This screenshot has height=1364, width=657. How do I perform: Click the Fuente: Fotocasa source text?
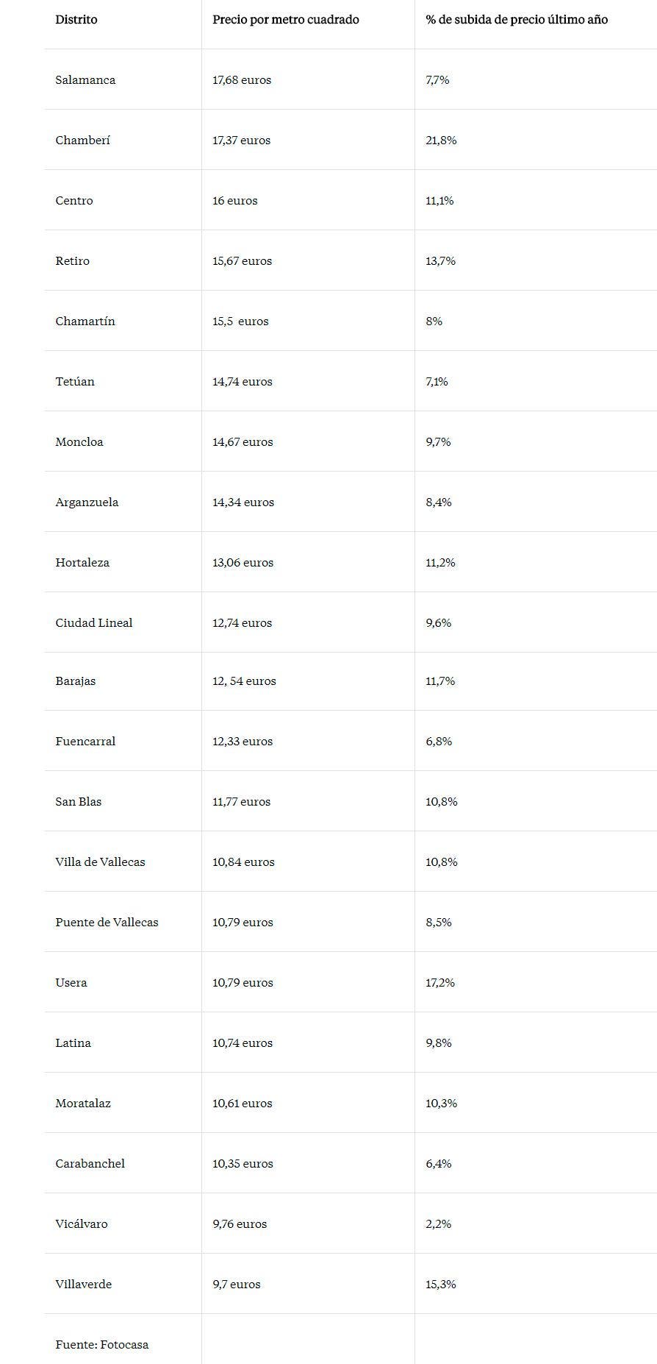pyautogui.click(x=102, y=1345)
